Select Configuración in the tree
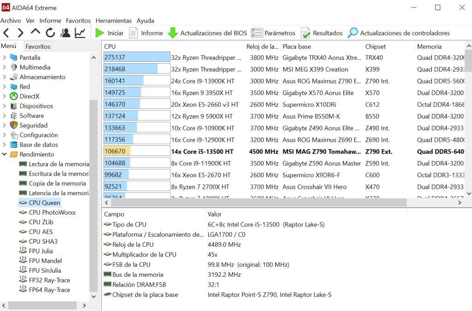 (x=39, y=135)
